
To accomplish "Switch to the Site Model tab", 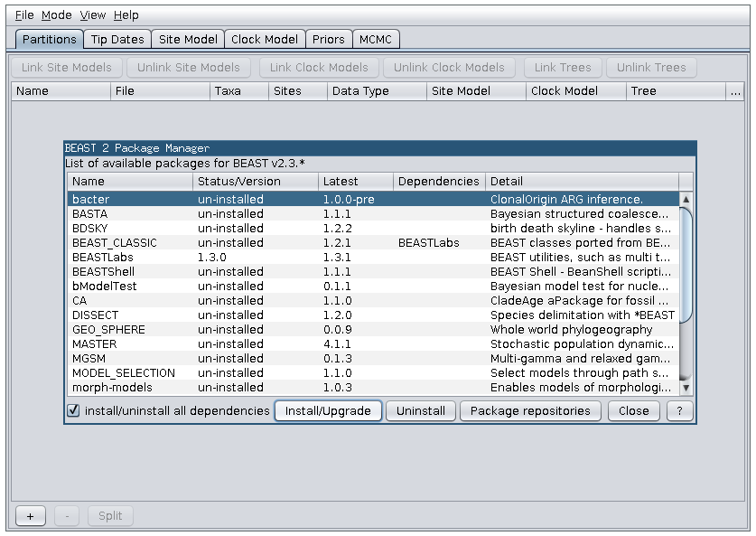I will coord(188,40).
